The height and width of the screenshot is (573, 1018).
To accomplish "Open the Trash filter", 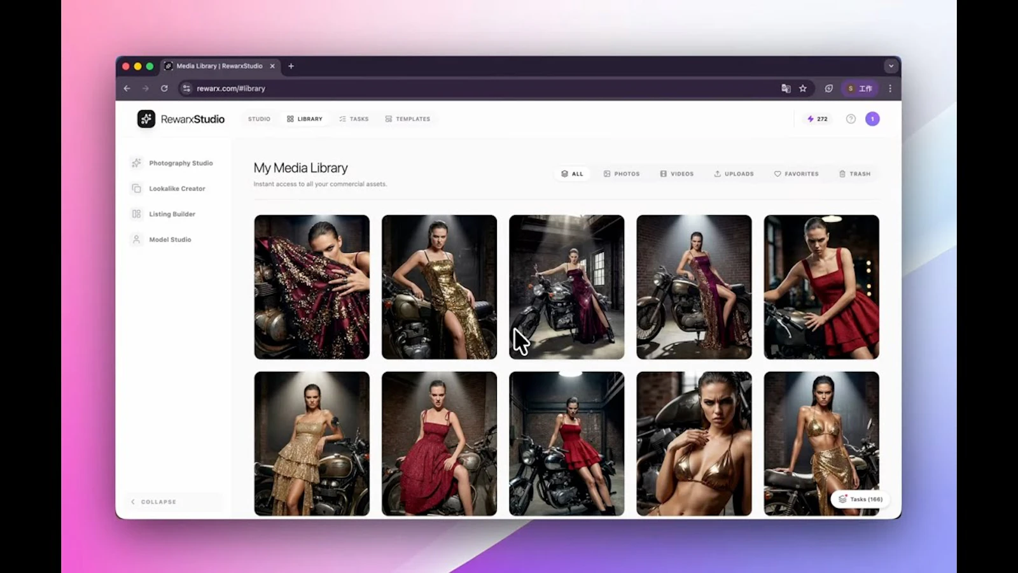I will [x=854, y=174].
